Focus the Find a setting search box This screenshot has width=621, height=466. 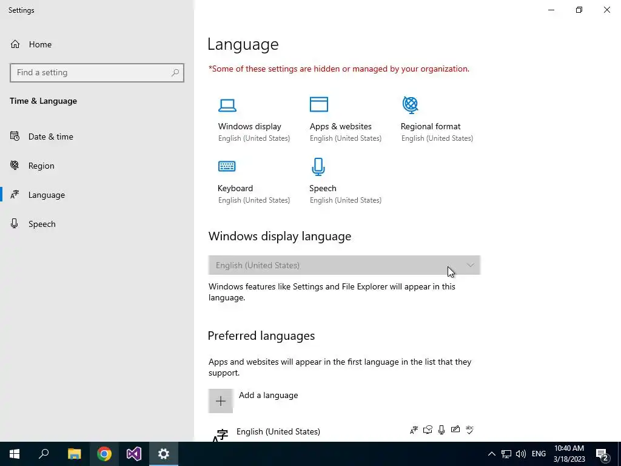click(x=97, y=73)
